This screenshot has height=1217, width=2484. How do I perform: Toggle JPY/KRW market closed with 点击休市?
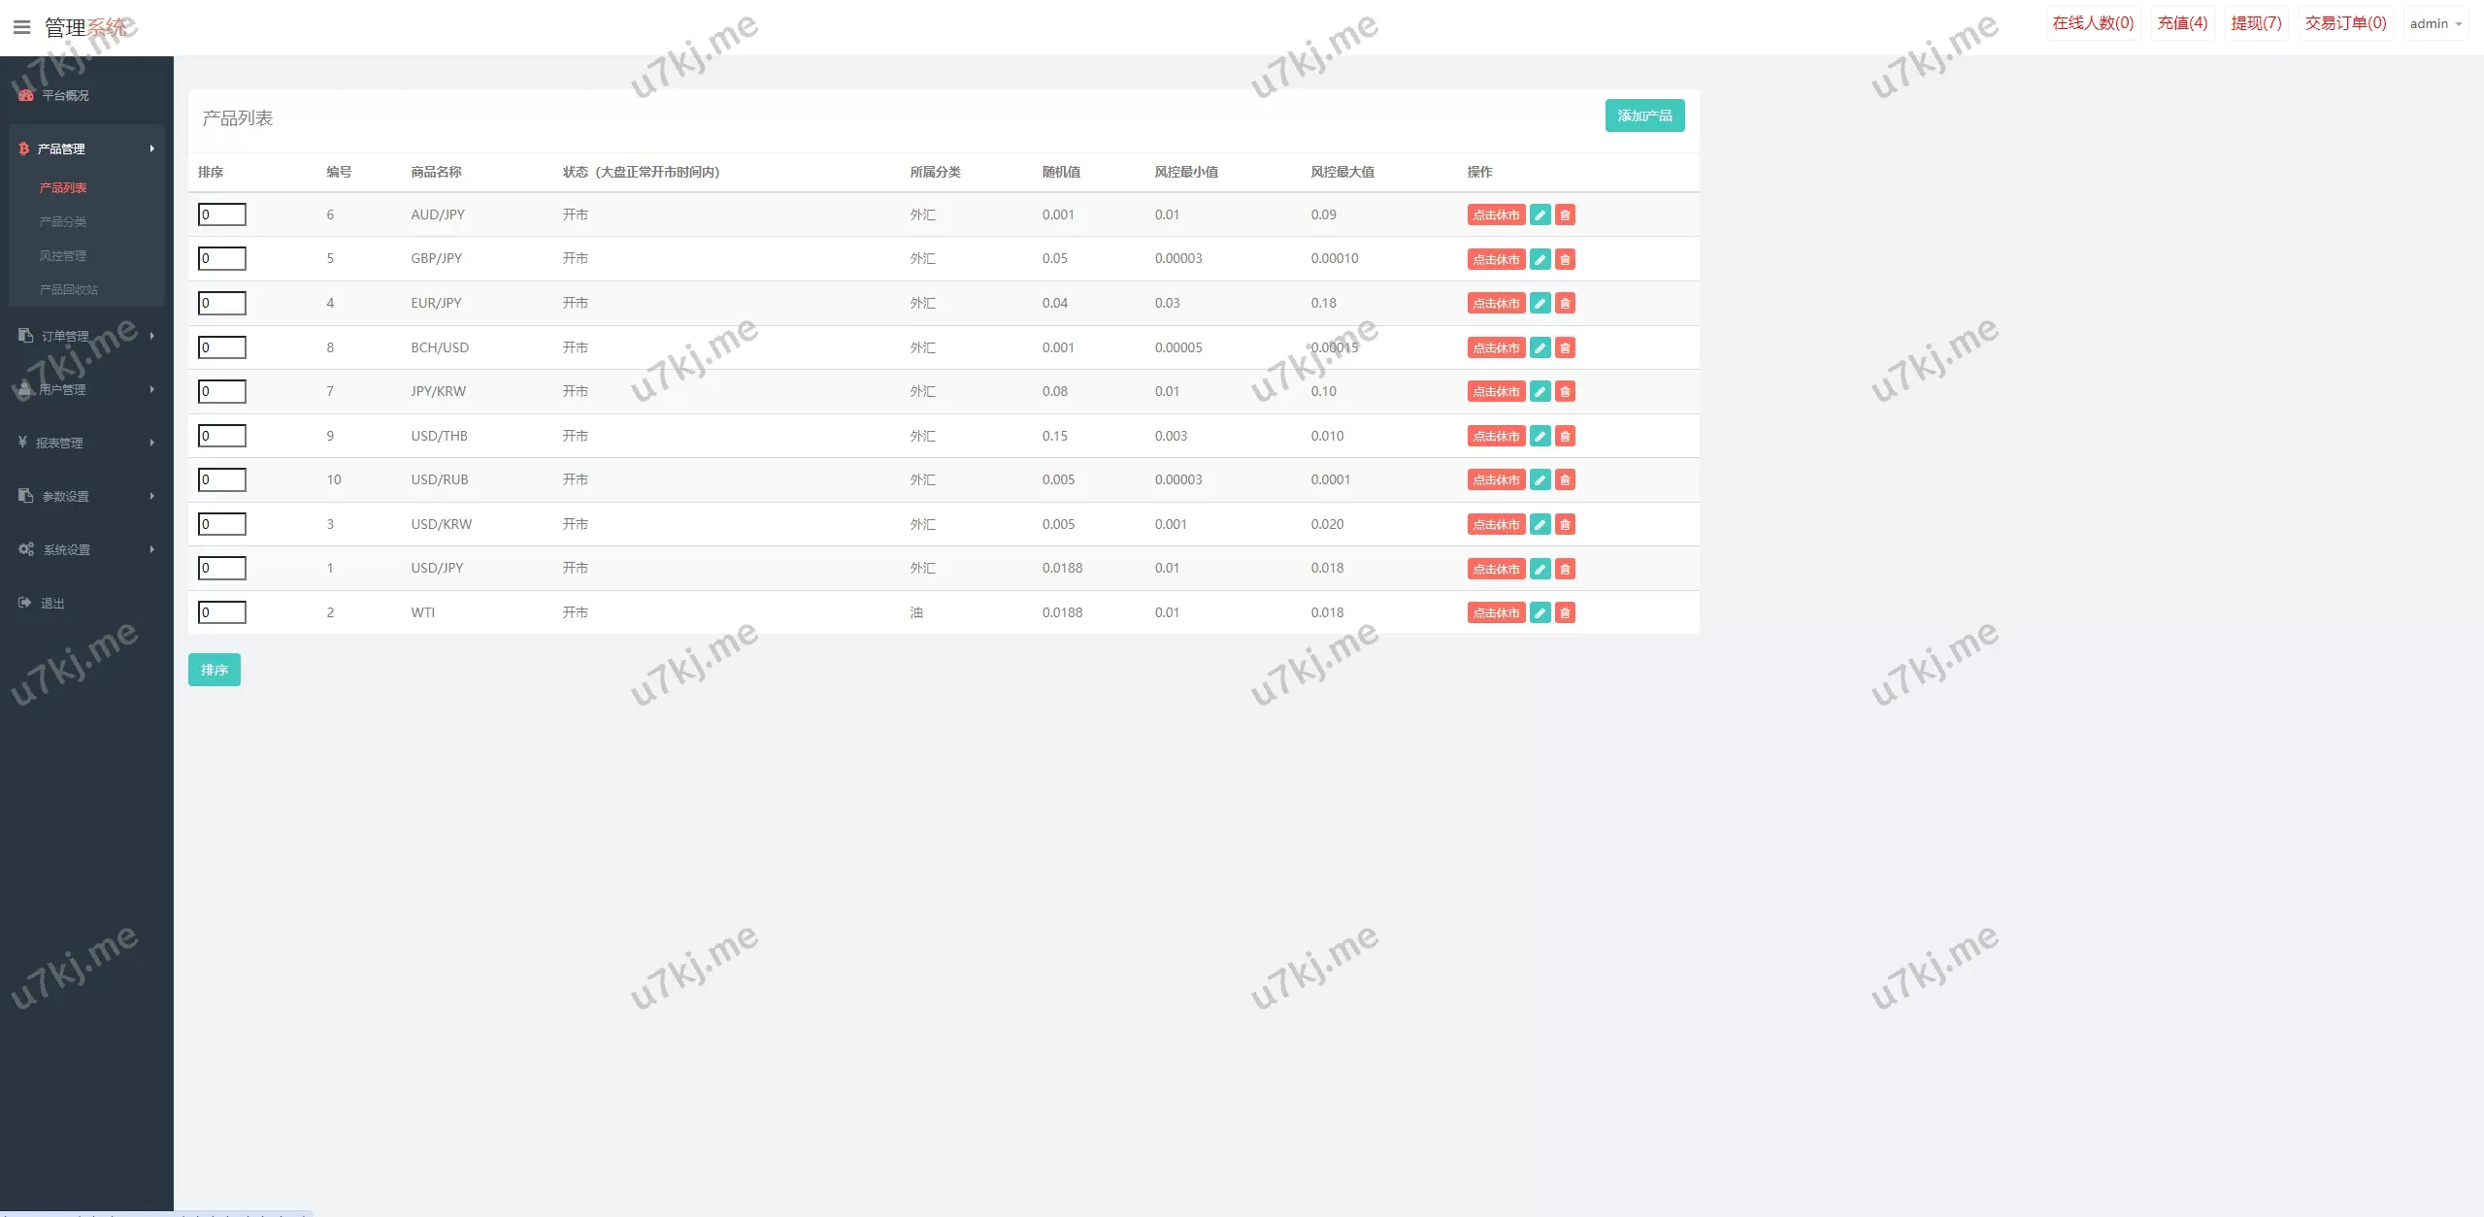tap(1496, 392)
